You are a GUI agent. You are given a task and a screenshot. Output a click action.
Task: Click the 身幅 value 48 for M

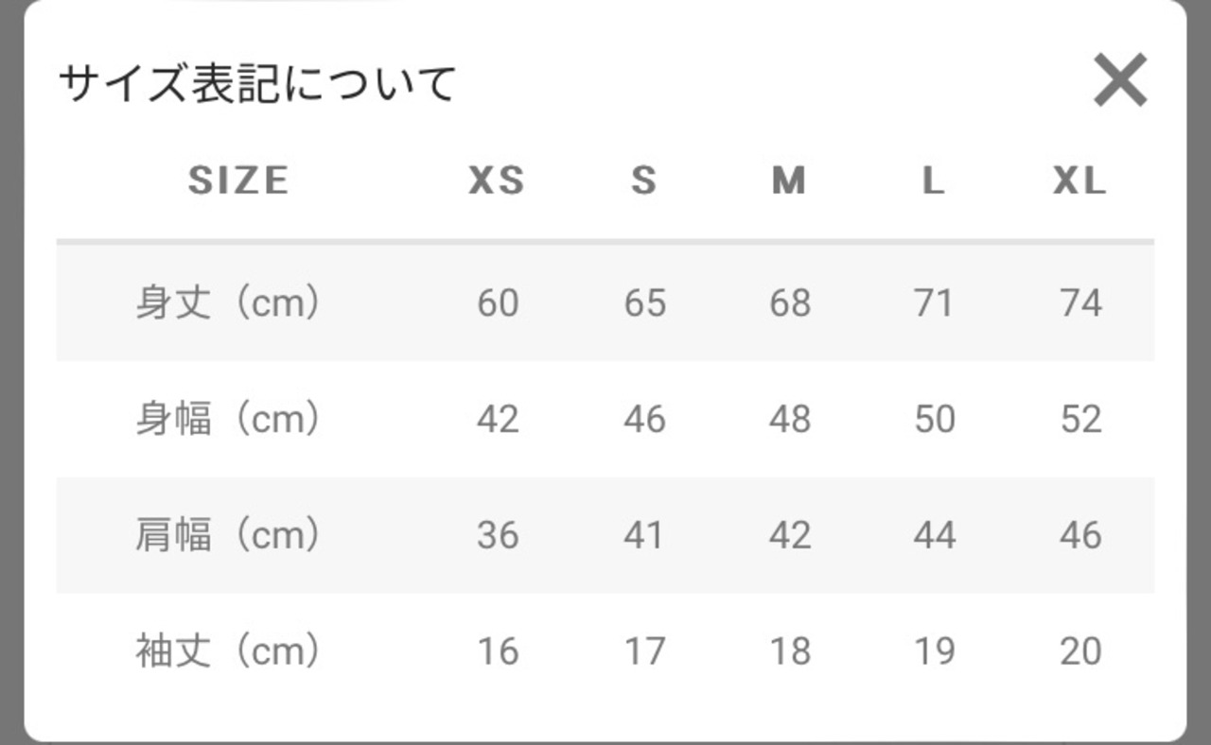coord(790,419)
